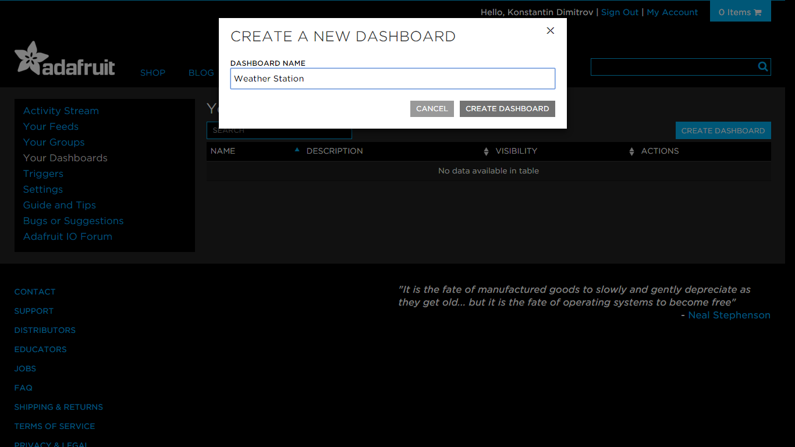Dismiss the dialog with the X icon
Image resolution: width=795 pixels, height=447 pixels.
(x=550, y=30)
